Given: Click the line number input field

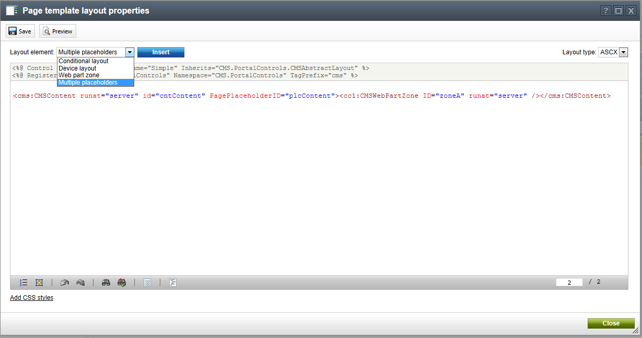Looking at the screenshot, I should [x=569, y=282].
